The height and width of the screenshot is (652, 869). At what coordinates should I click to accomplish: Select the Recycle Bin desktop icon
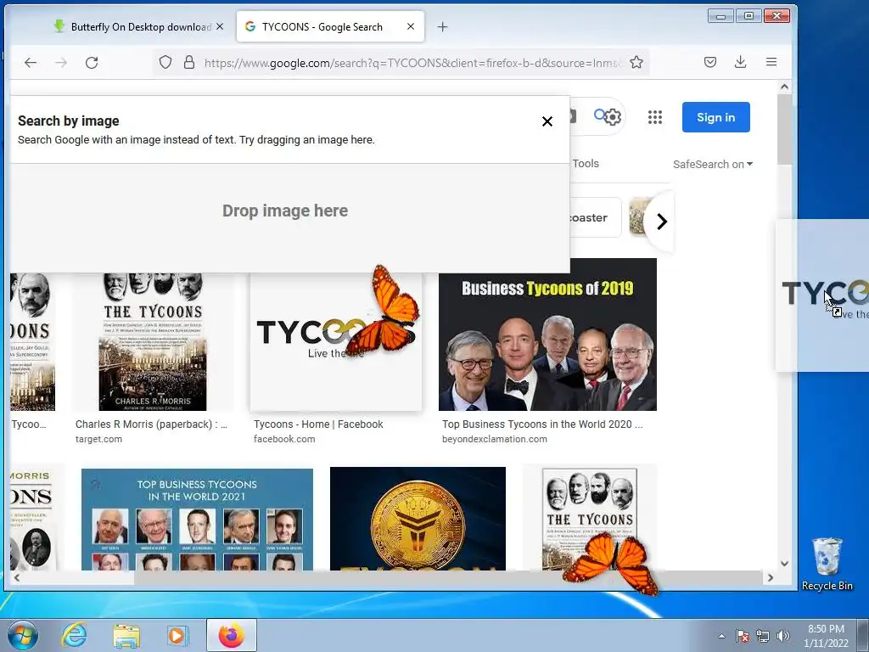coord(827,565)
